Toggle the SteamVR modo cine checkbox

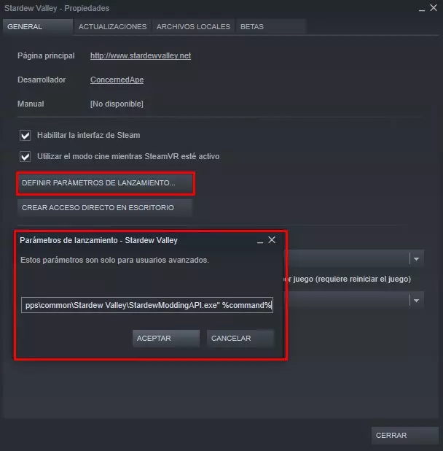pyautogui.click(x=25, y=156)
